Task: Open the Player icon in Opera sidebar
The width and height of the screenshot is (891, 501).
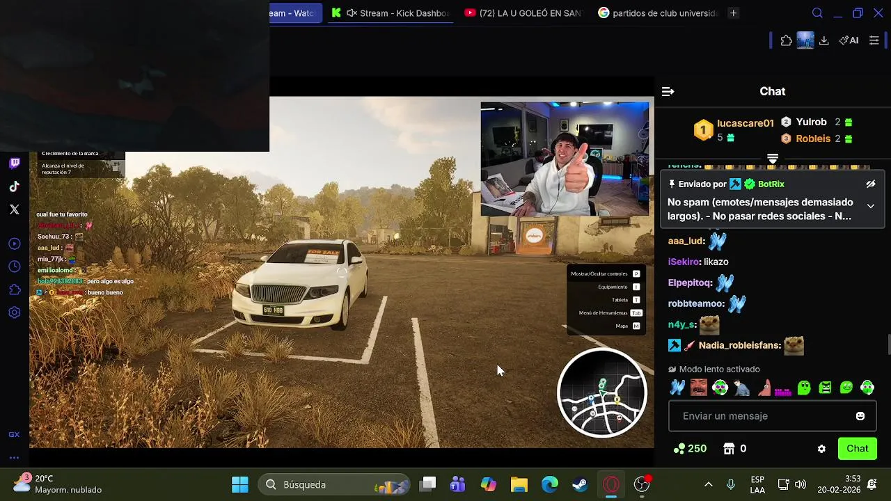Action: pos(15,244)
